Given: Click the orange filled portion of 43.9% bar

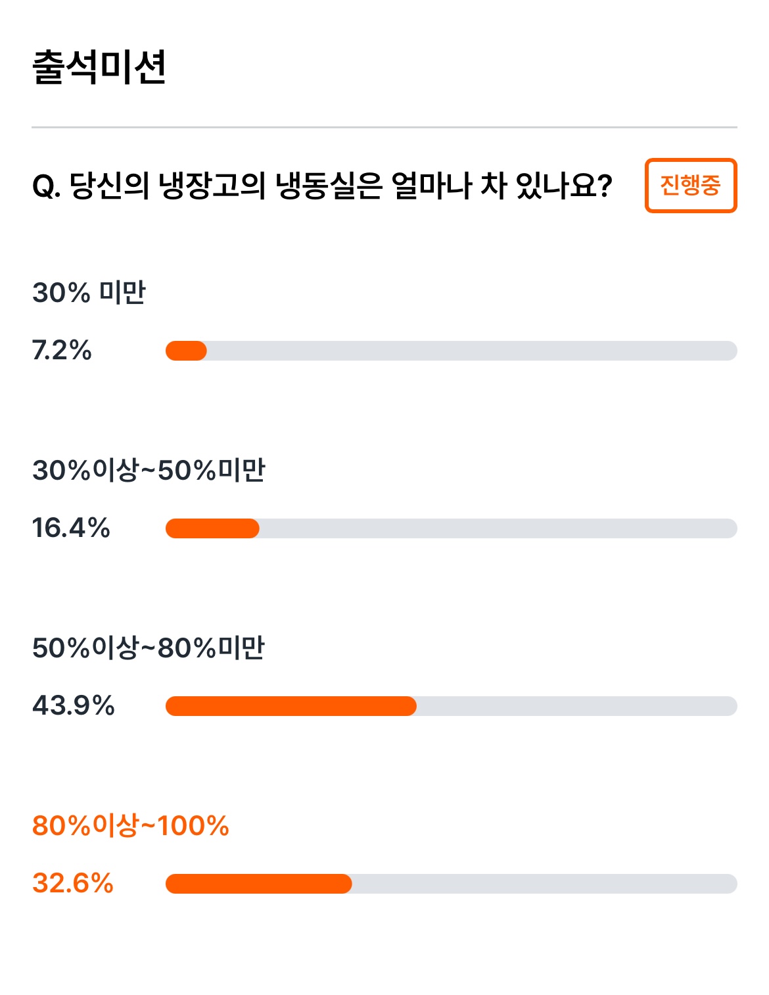Looking at the screenshot, I should [291, 706].
